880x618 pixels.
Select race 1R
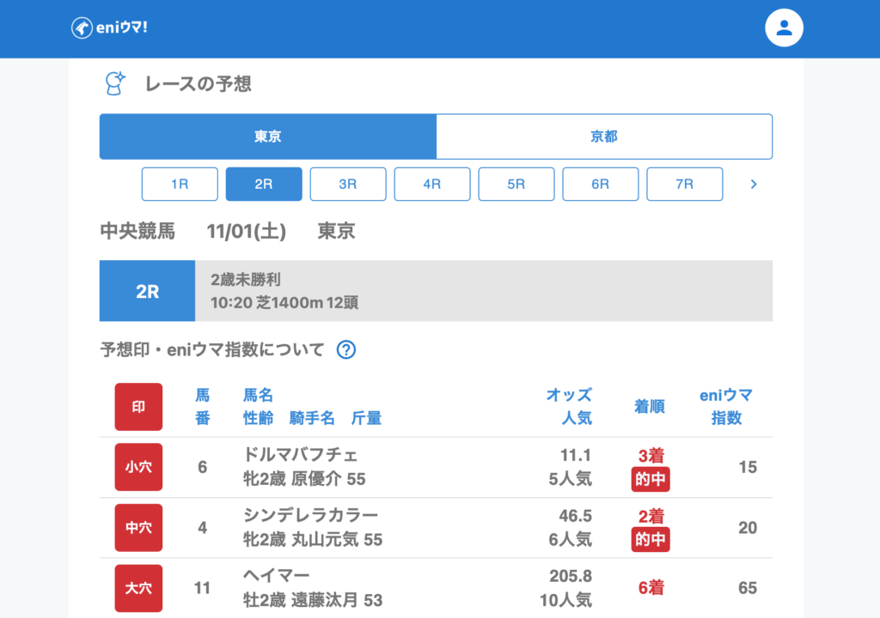pyautogui.click(x=180, y=184)
